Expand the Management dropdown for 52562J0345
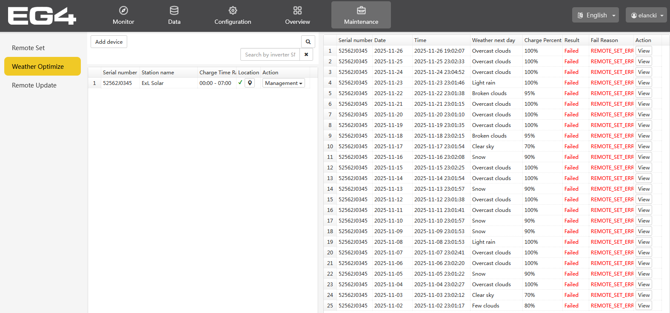 (283, 83)
